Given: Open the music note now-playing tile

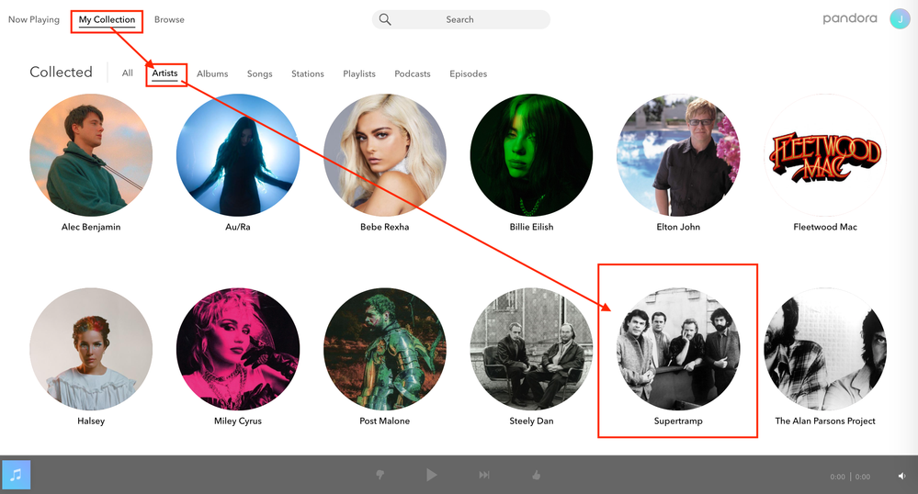Looking at the screenshot, I should (17, 475).
